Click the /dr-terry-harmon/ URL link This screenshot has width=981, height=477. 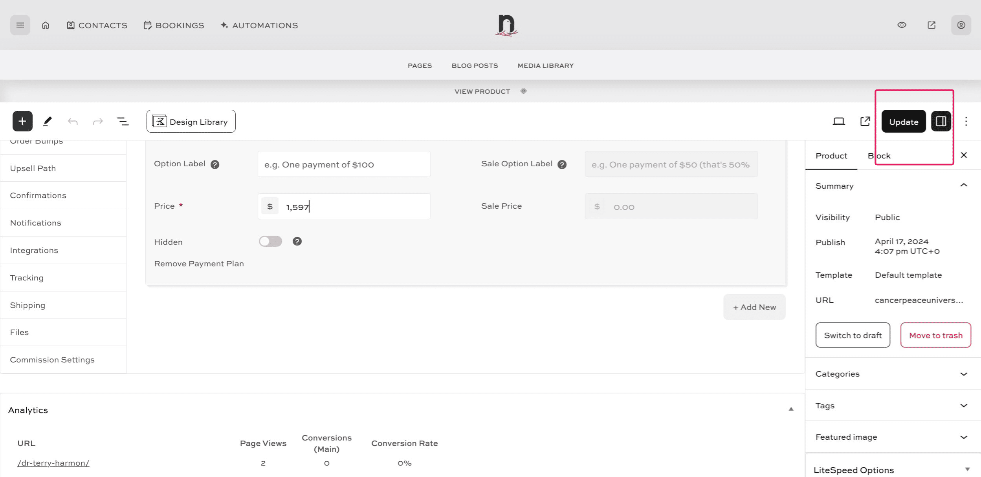tap(53, 463)
